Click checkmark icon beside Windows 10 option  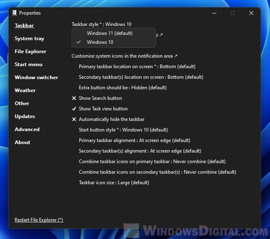tap(78, 42)
